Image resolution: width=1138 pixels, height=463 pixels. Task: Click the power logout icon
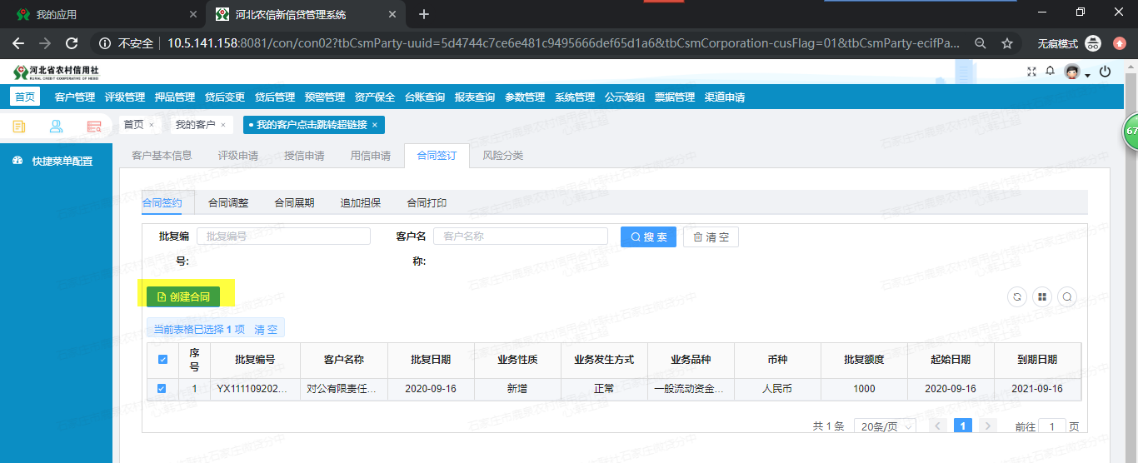[x=1106, y=72]
